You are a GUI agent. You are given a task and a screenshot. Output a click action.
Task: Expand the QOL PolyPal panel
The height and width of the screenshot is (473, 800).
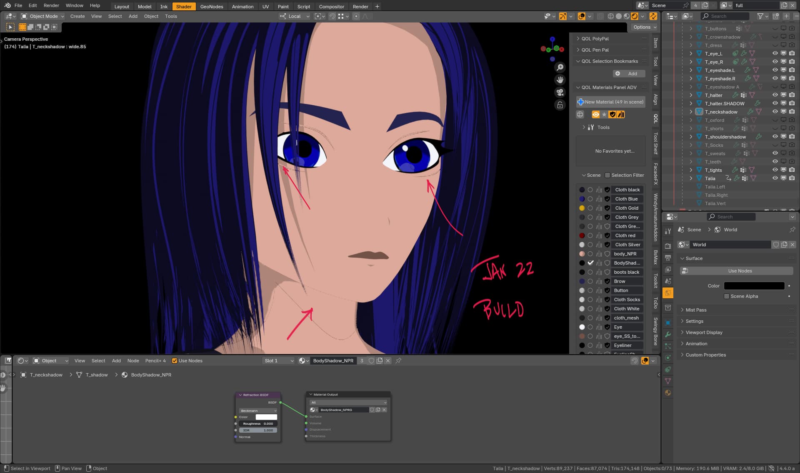coord(595,39)
